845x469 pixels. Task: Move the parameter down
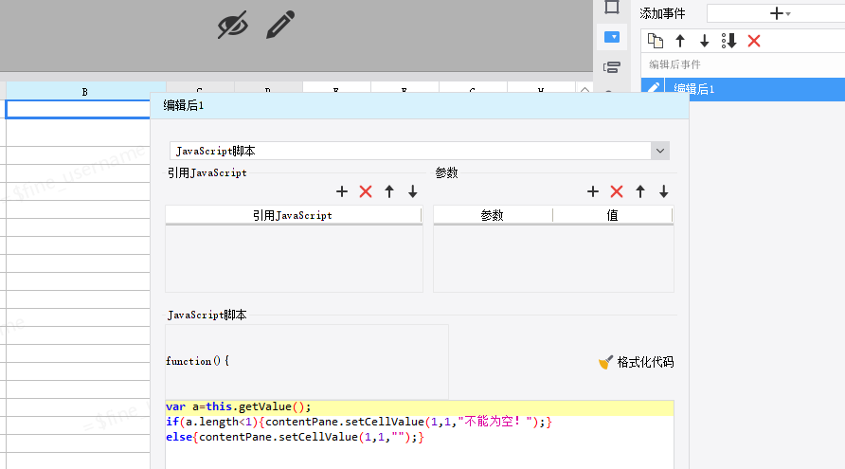tap(664, 191)
